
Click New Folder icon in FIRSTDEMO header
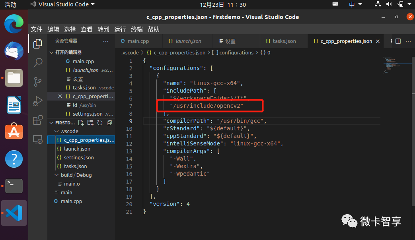(90, 123)
